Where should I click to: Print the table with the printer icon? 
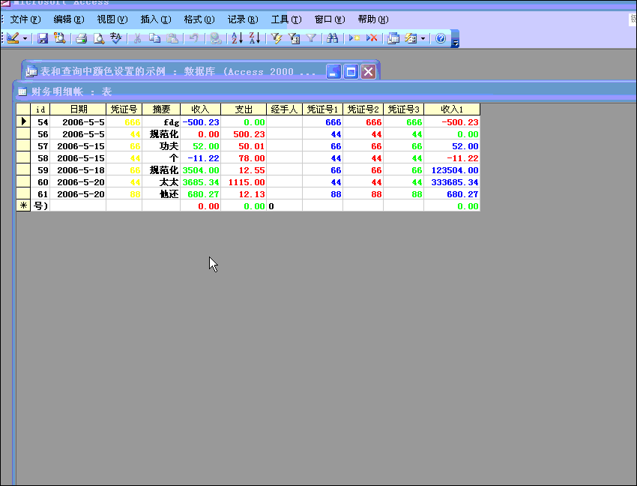click(x=81, y=38)
